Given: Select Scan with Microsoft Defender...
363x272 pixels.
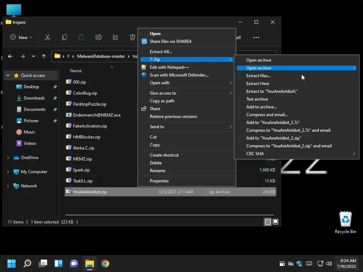Looking at the screenshot, I should [187, 75].
